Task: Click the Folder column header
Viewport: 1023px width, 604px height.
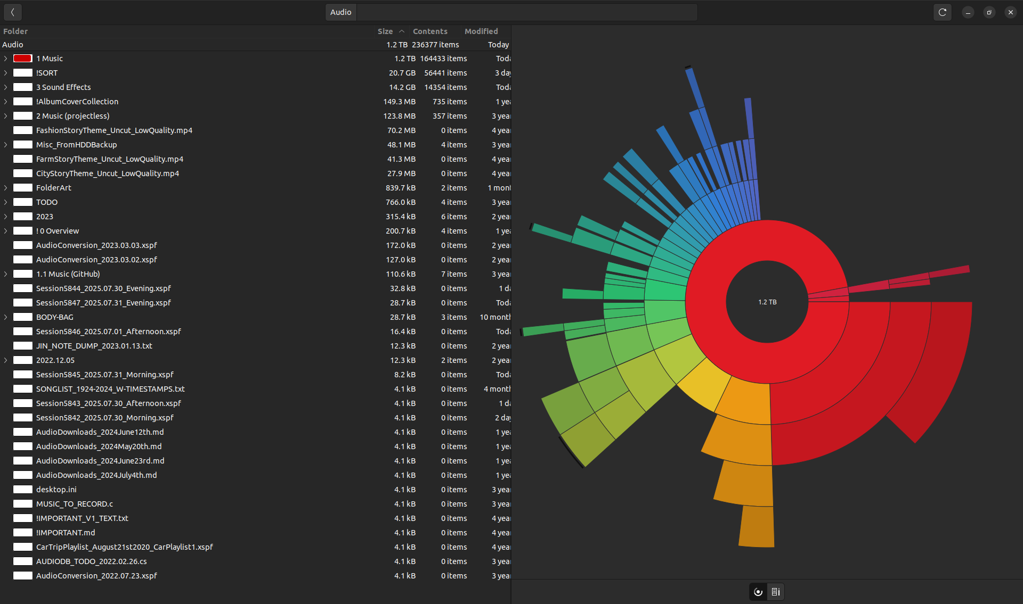Action: (15, 31)
